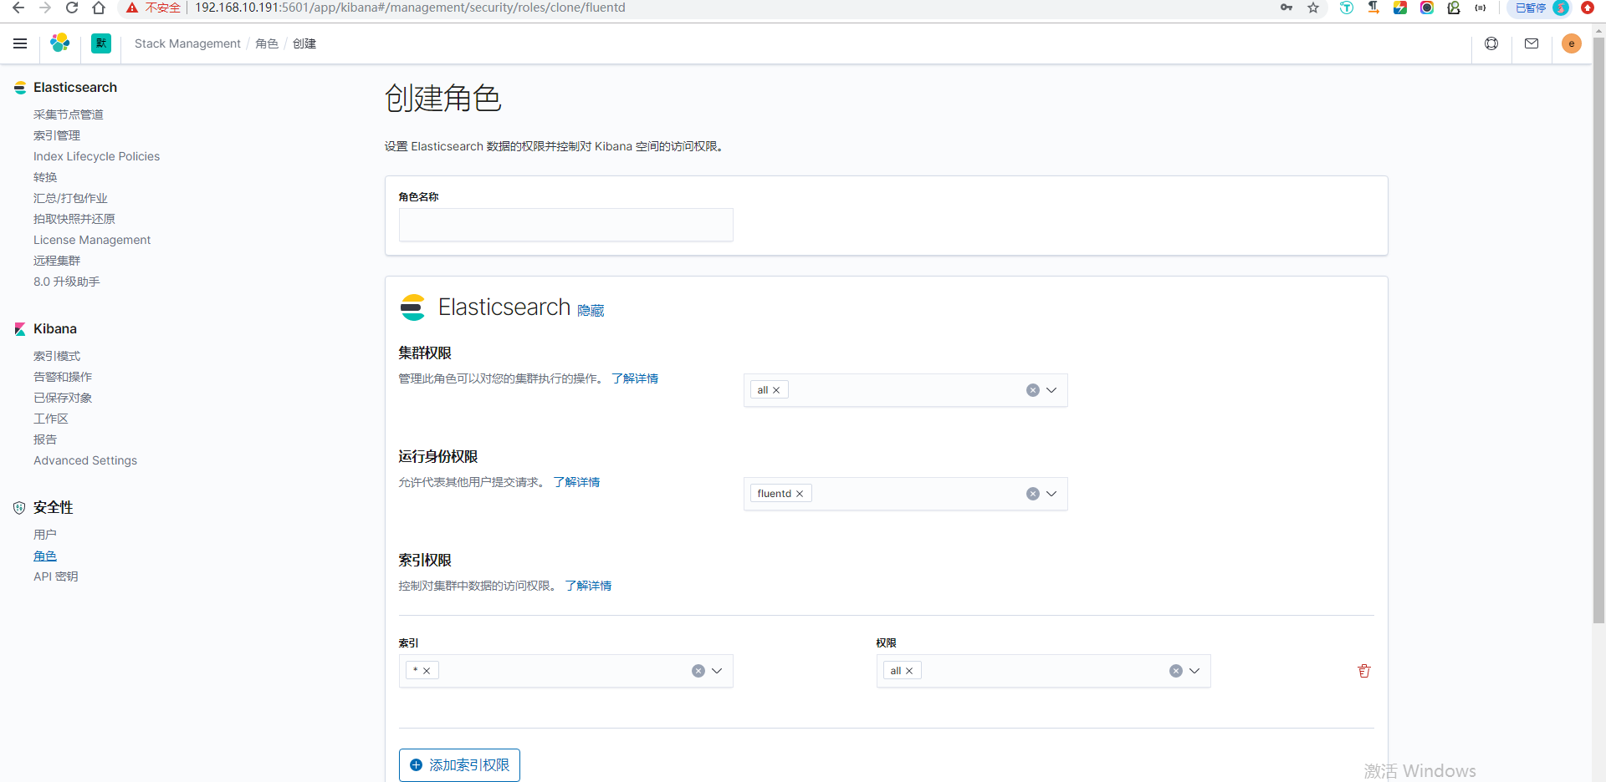Expand the index privileges dropdown
This screenshot has width=1606, height=782.
tap(1195, 671)
